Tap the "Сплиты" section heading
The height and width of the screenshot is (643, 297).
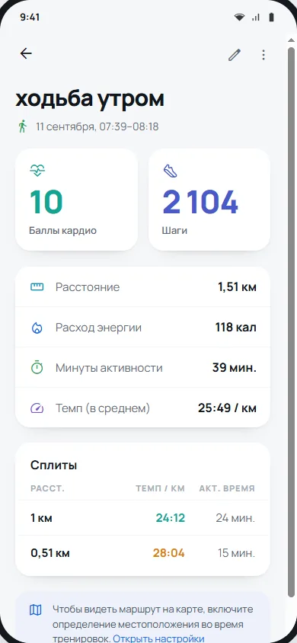click(x=53, y=465)
